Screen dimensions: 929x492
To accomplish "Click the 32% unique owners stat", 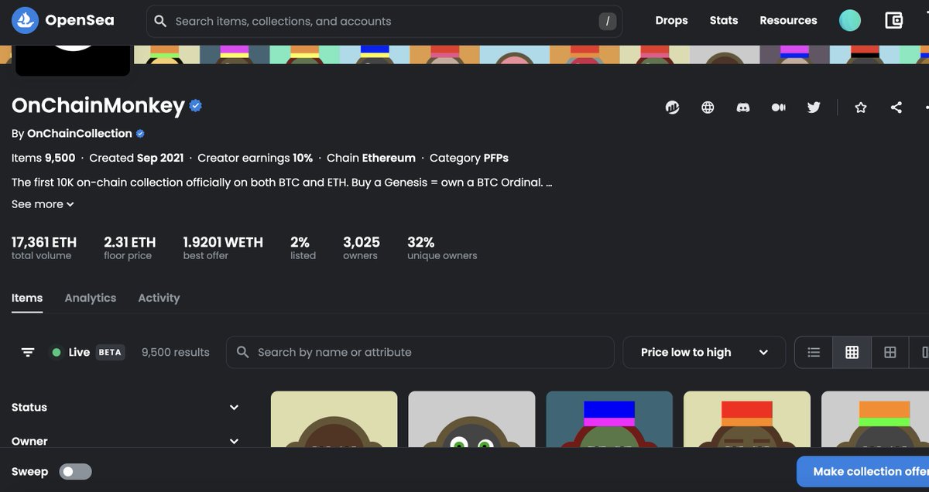I will tap(442, 248).
